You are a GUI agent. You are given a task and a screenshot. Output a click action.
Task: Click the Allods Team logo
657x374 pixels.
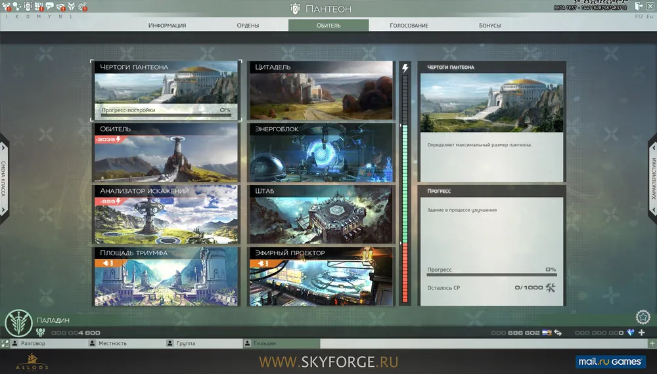click(x=32, y=362)
